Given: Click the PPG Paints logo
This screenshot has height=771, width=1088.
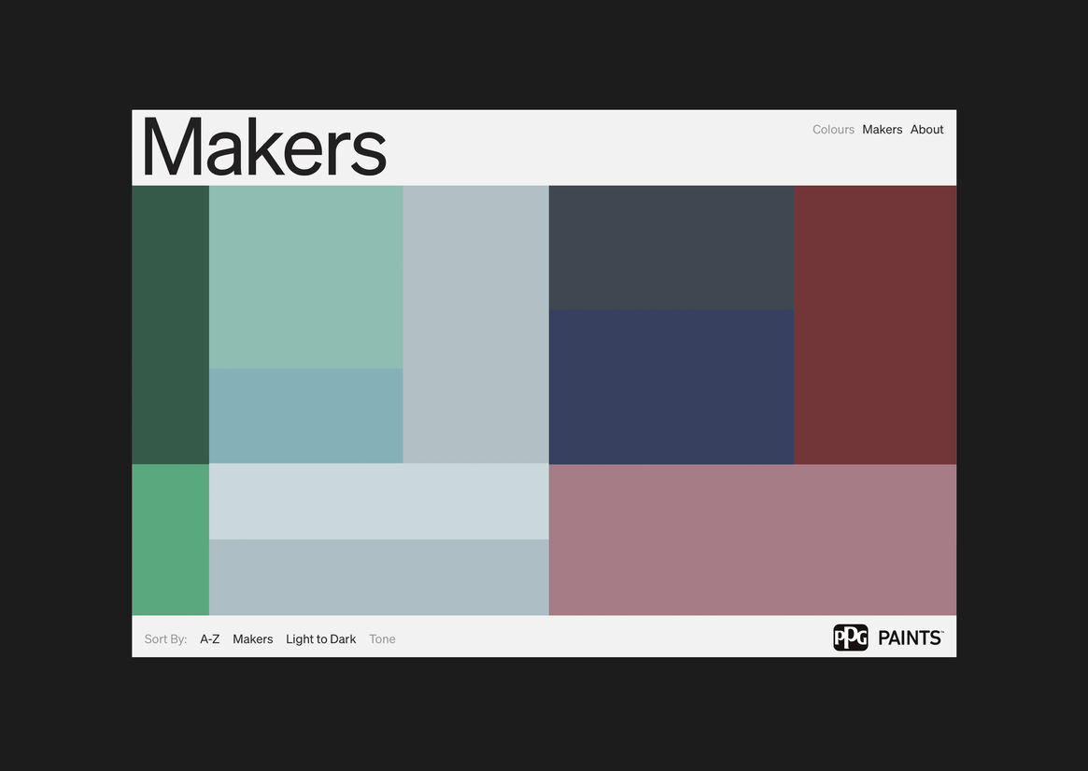Looking at the screenshot, I should click(887, 638).
